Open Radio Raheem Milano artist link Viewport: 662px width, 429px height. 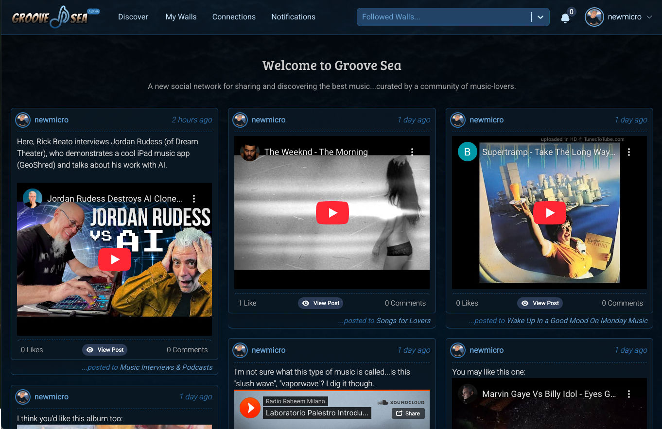(x=296, y=401)
